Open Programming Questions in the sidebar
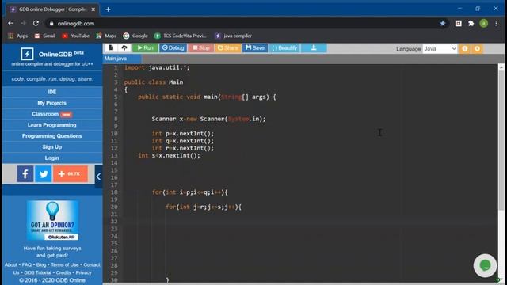The image size is (507, 285). (52, 136)
